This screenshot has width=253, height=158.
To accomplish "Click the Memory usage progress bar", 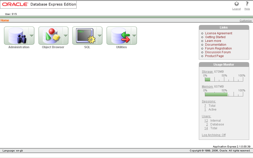I will click(x=224, y=94).
